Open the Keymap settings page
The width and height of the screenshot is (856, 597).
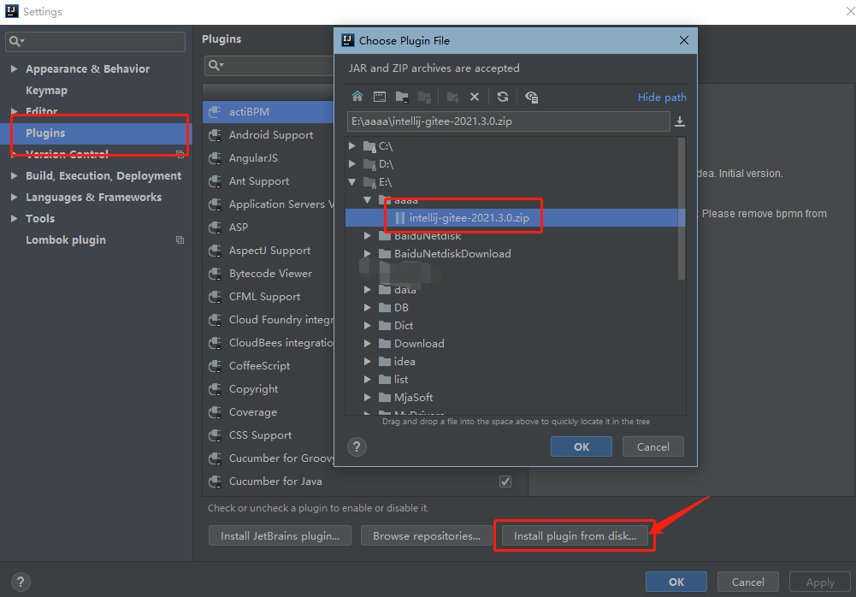click(x=46, y=90)
